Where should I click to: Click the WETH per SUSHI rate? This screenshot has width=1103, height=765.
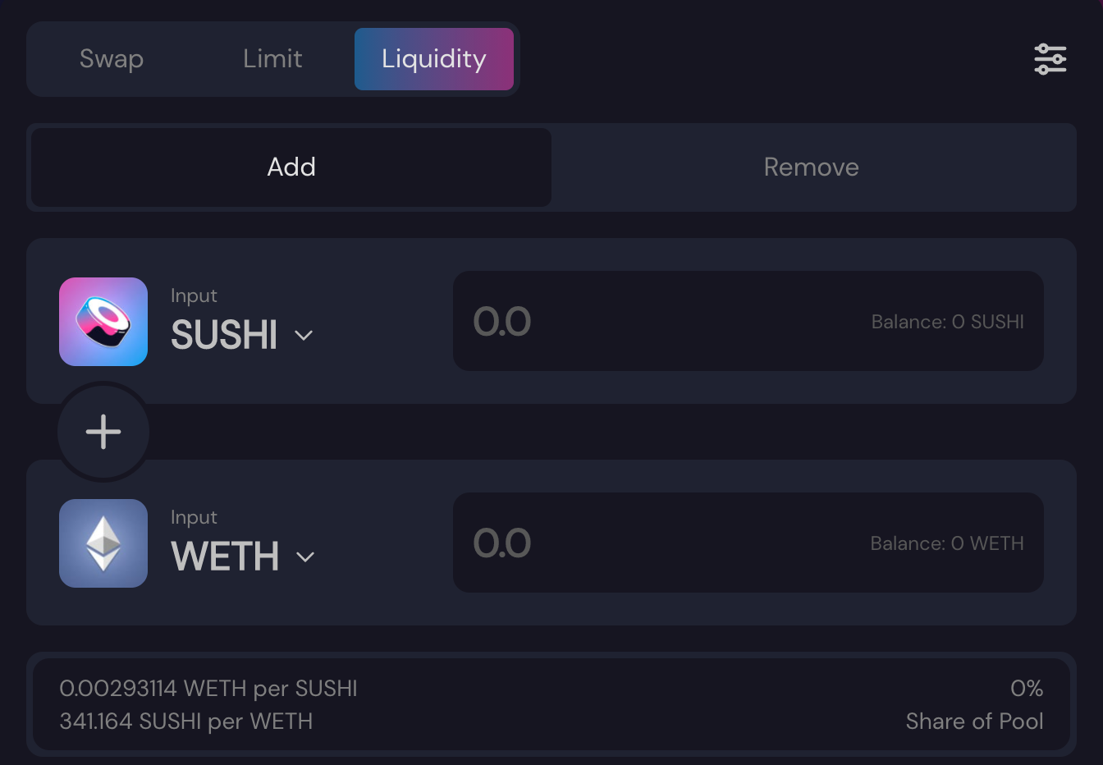click(x=208, y=689)
